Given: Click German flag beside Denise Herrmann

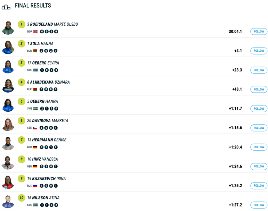Looking at the screenshot, I should click(x=35, y=147).
